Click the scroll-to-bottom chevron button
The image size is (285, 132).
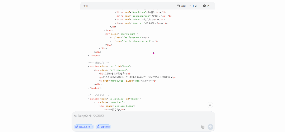click(x=210, y=105)
